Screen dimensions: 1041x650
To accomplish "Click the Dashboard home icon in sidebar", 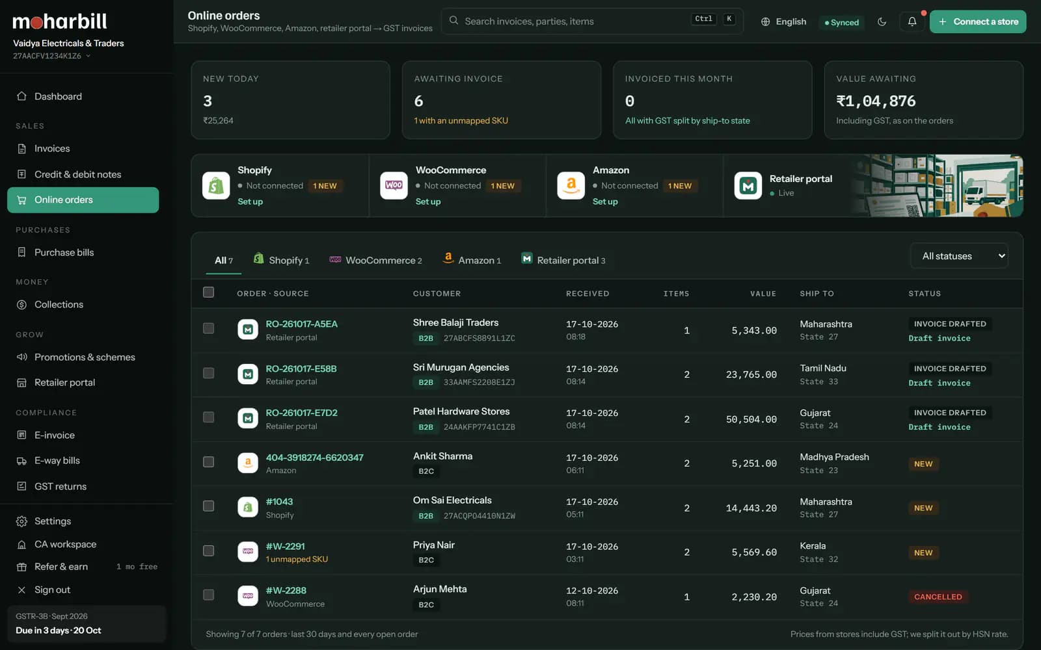I will coord(21,96).
